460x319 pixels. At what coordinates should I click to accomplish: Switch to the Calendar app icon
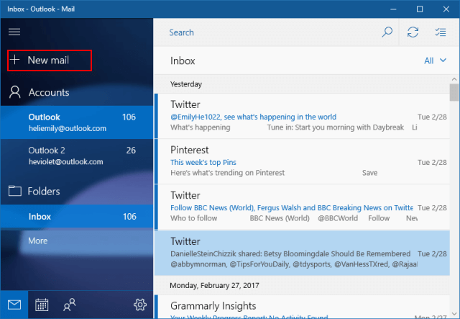pos(42,305)
